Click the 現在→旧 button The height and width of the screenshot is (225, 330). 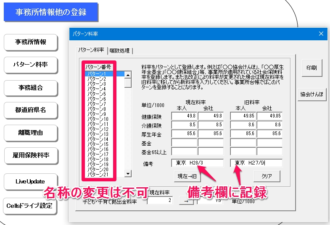click(187, 176)
